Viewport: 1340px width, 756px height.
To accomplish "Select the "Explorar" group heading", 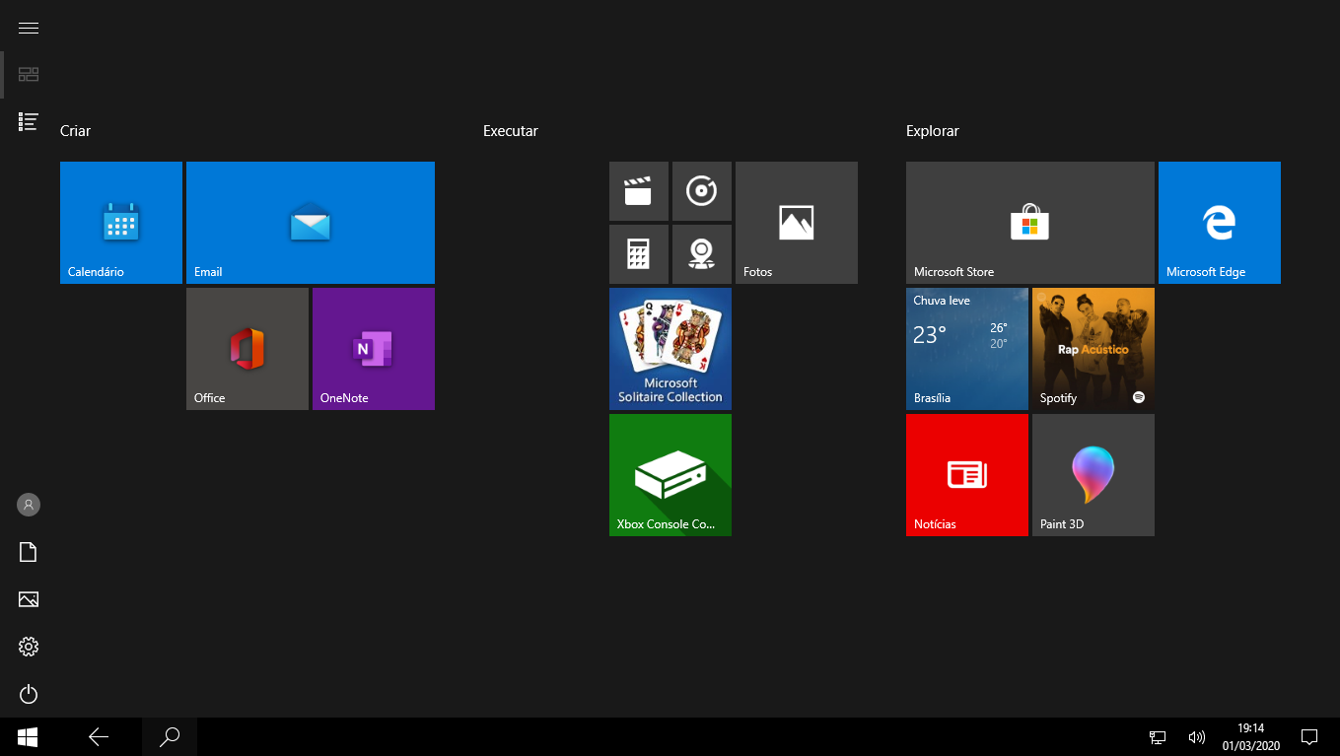I will (x=933, y=131).
